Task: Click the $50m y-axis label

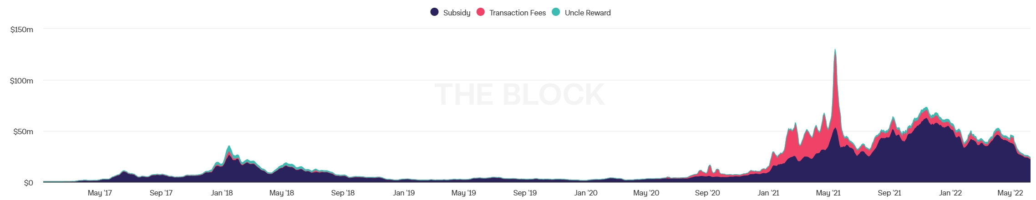Action: [23, 132]
